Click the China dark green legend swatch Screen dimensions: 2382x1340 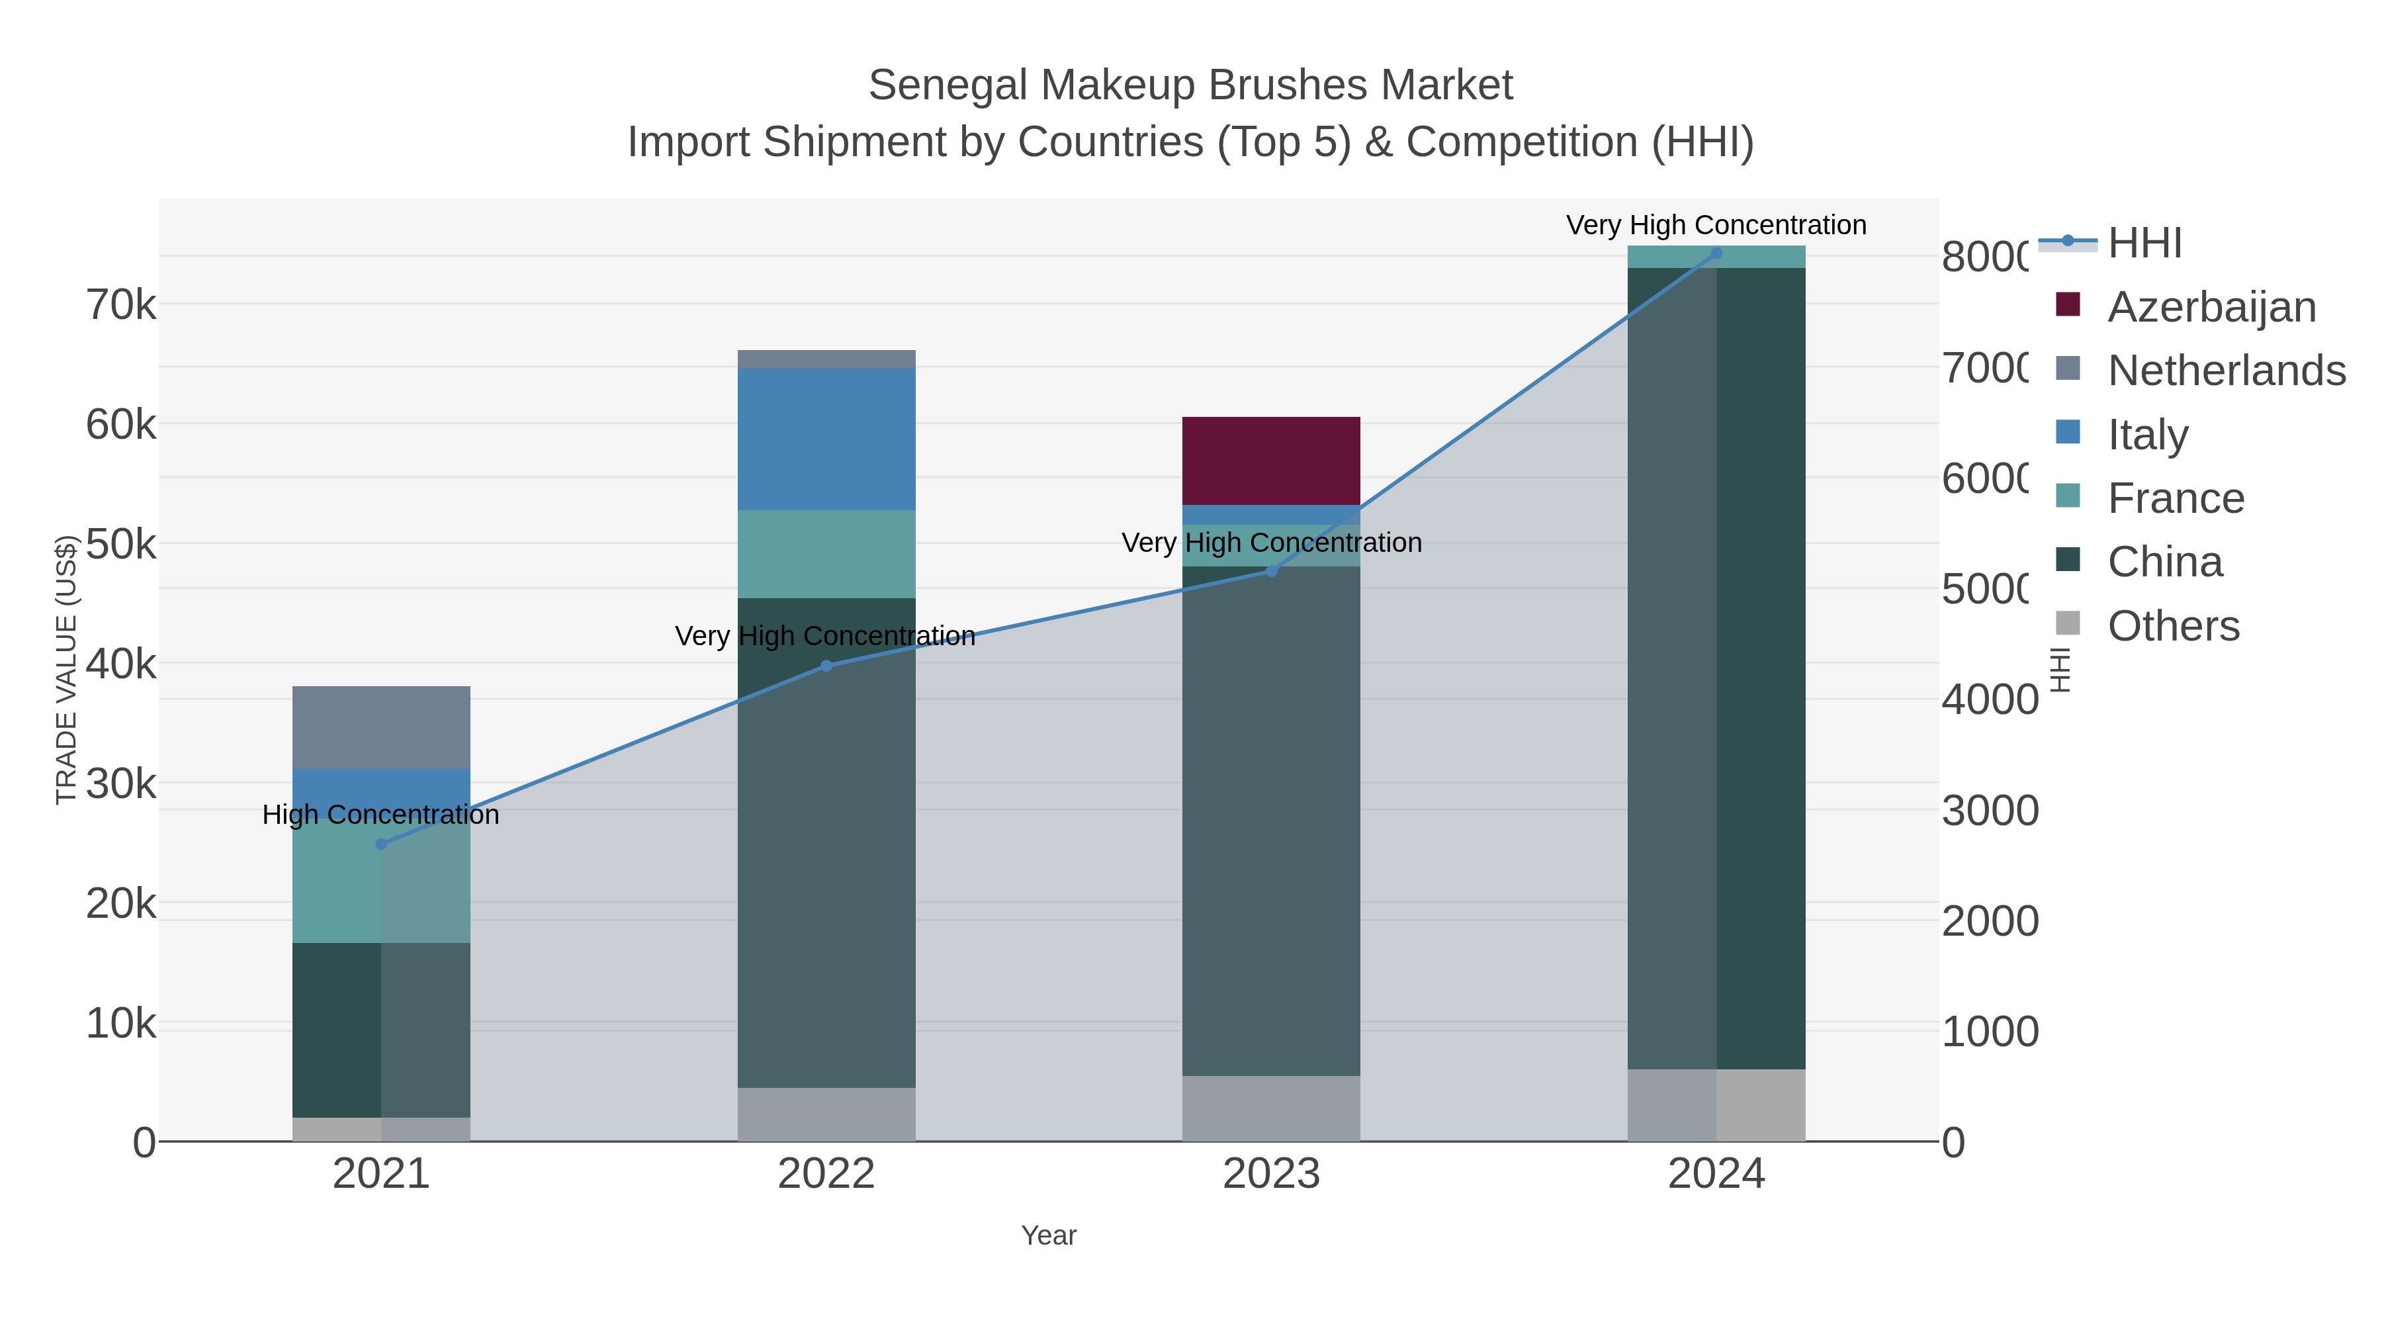[2068, 558]
